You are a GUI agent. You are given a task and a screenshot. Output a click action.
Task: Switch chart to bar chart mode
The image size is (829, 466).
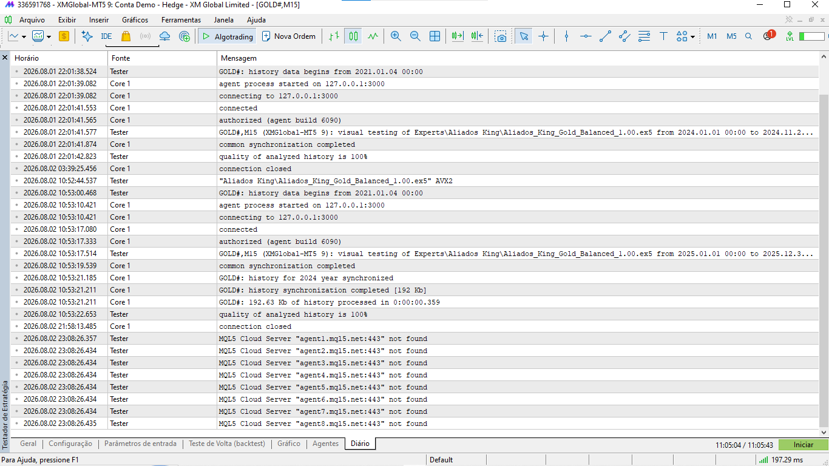[334, 36]
